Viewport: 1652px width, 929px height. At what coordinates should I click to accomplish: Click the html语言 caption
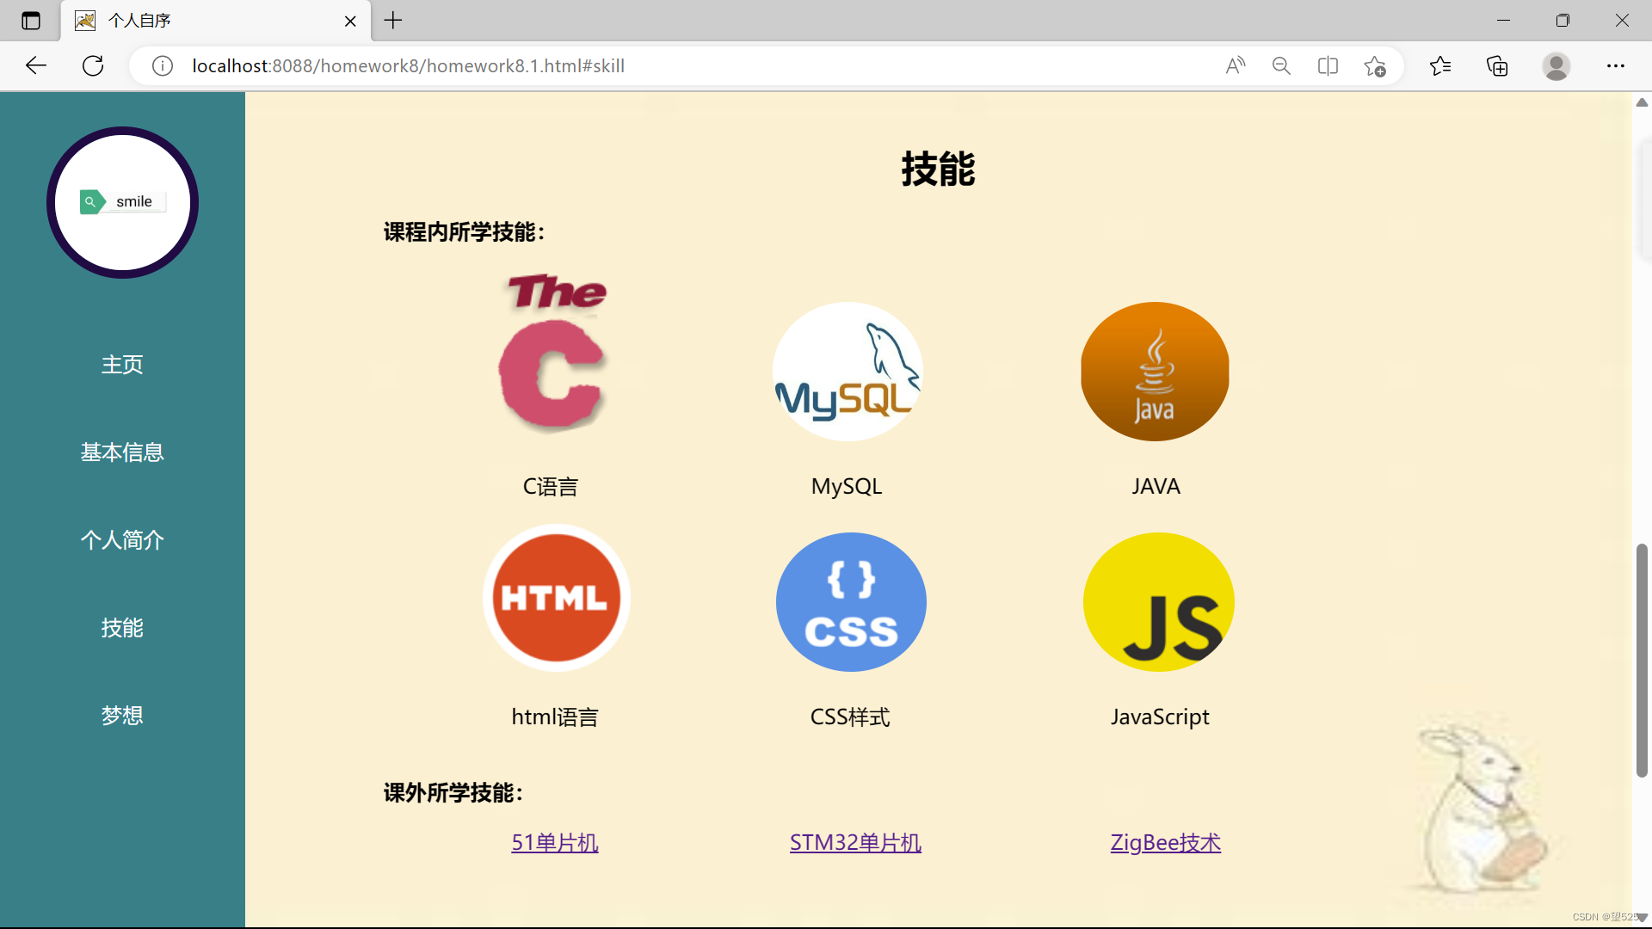[x=555, y=717]
